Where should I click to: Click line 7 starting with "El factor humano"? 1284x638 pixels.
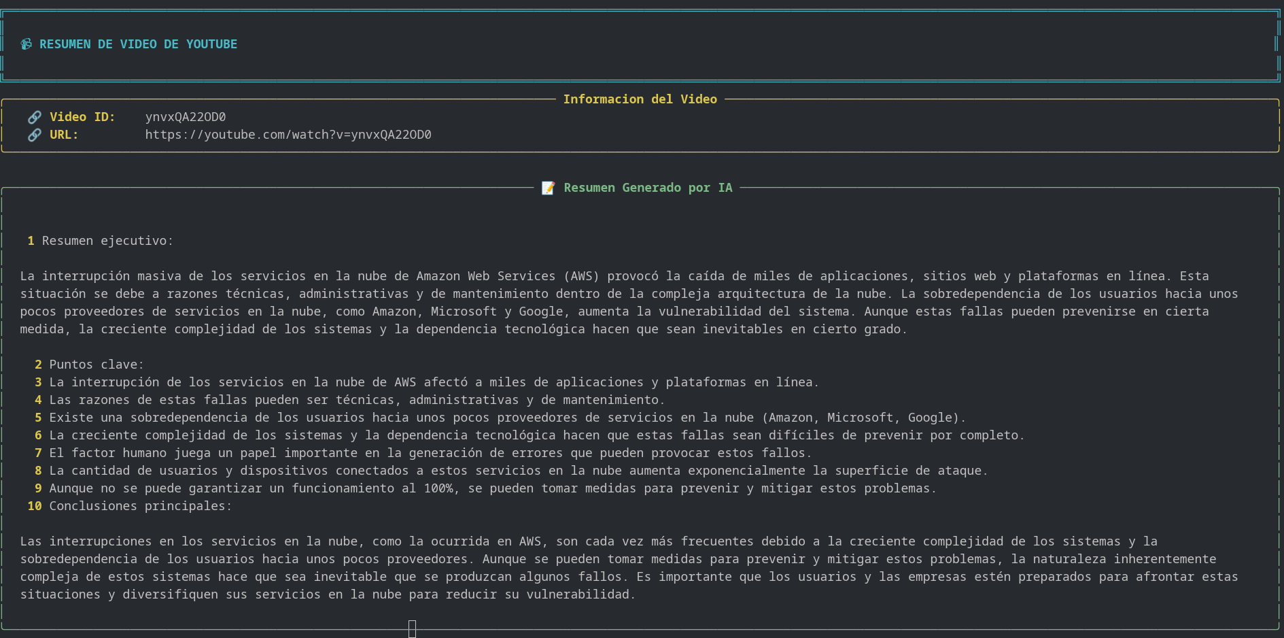click(430, 453)
